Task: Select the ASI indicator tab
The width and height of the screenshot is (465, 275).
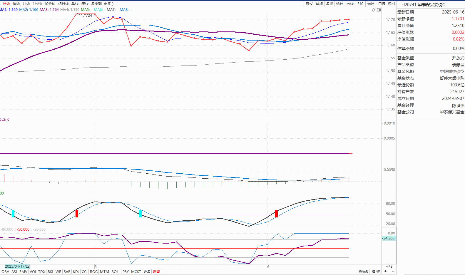Action: 14,272
